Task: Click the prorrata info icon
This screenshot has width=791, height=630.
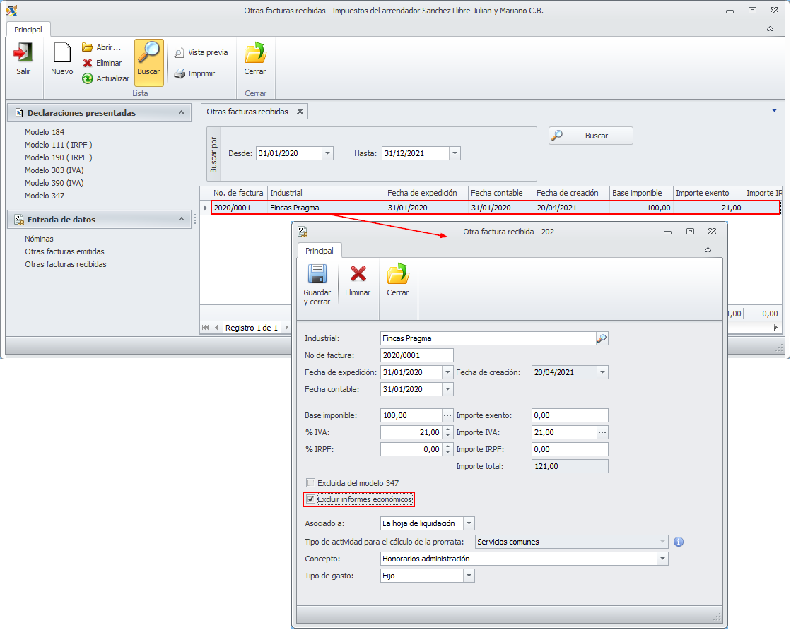Action: (x=678, y=542)
